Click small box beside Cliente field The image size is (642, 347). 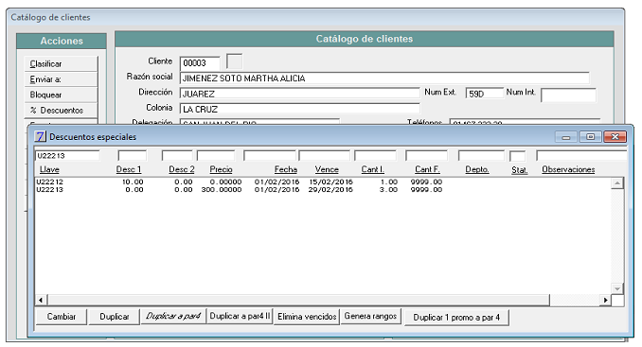tap(235, 61)
